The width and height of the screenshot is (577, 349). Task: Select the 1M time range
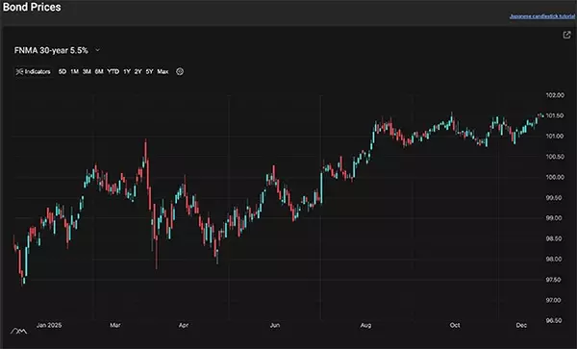(x=75, y=72)
